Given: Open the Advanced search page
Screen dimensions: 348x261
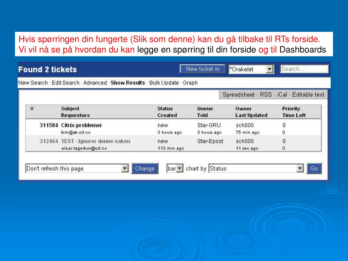Looking at the screenshot, I should point(95,83).
